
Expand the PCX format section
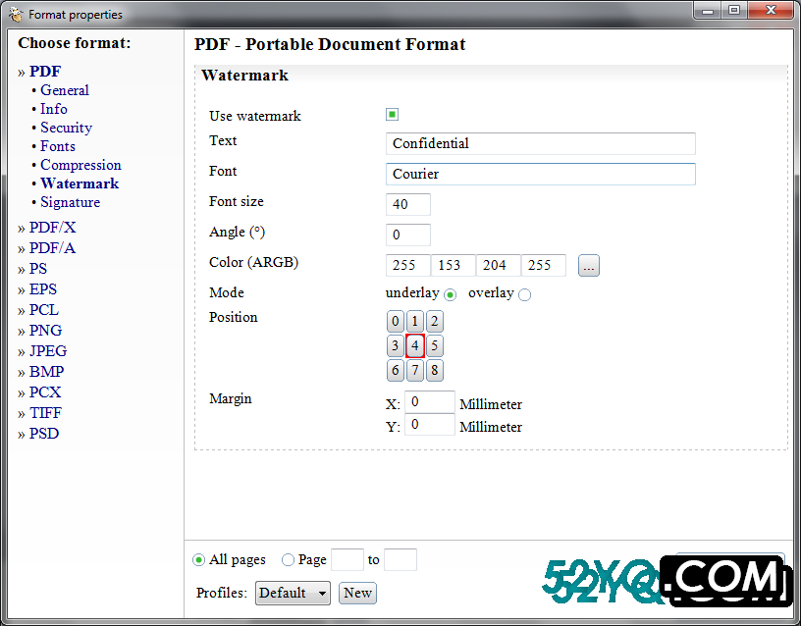pyautogui.click(x=45, y=392)
